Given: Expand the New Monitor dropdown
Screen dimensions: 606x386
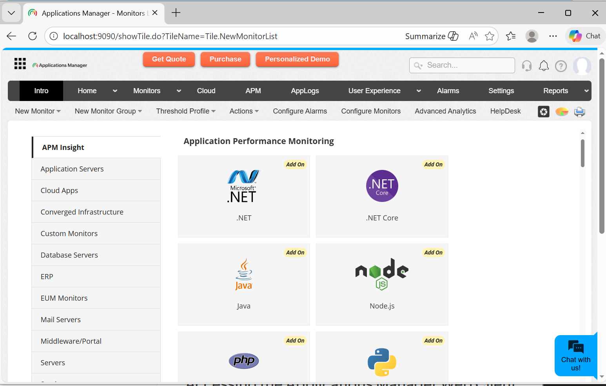Looking at the screenshot, I should pos(38,111).
